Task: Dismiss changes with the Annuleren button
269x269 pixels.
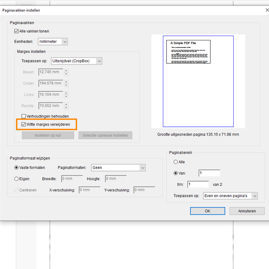Action: coord(247,211)
